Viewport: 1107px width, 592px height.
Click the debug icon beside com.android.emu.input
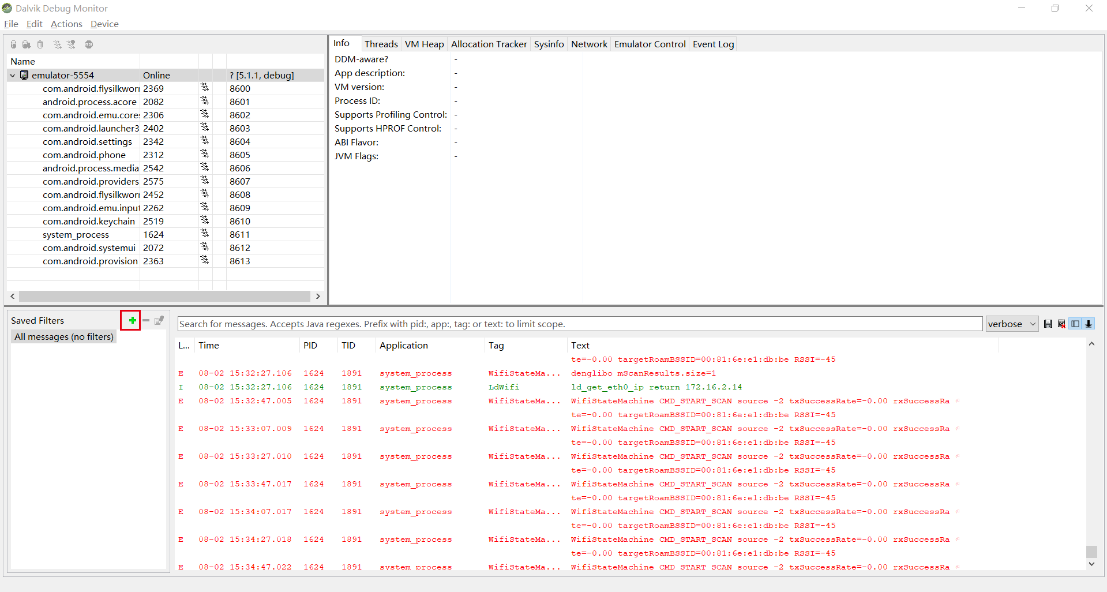pyautogui.click(x=204, y=207)
